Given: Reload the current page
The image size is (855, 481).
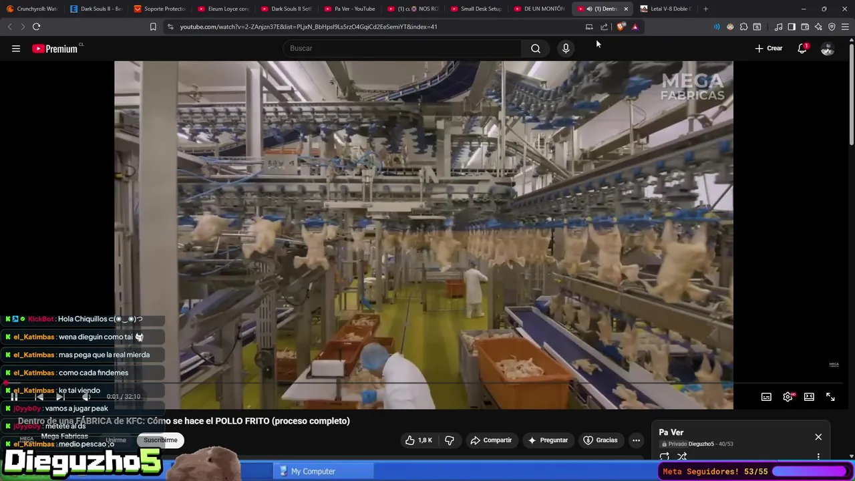Looking at the screenshot, I should coord(36,27).
